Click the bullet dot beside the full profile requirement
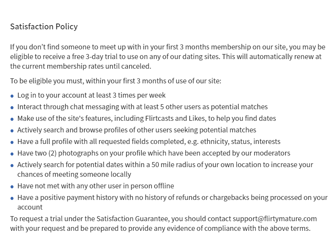 coord(12,142)
